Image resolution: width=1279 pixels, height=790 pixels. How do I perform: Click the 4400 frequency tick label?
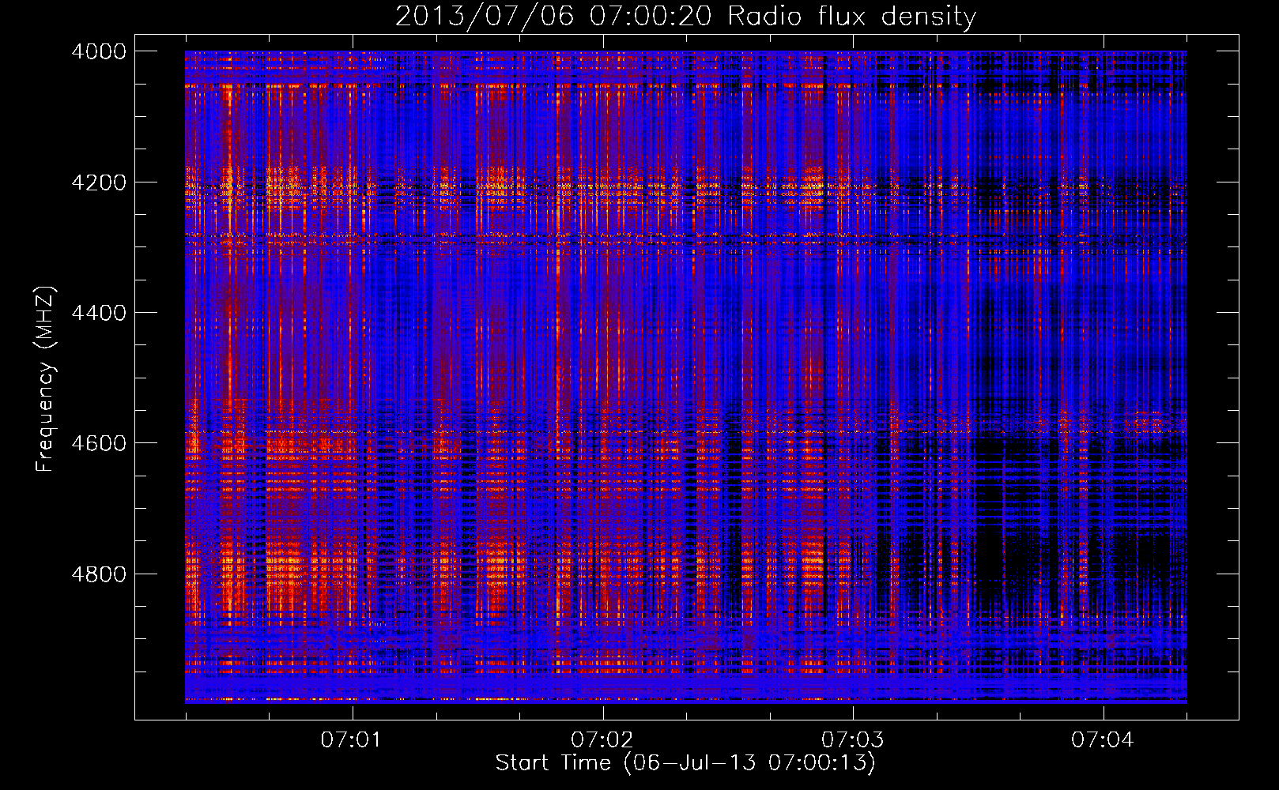point(99,313)
